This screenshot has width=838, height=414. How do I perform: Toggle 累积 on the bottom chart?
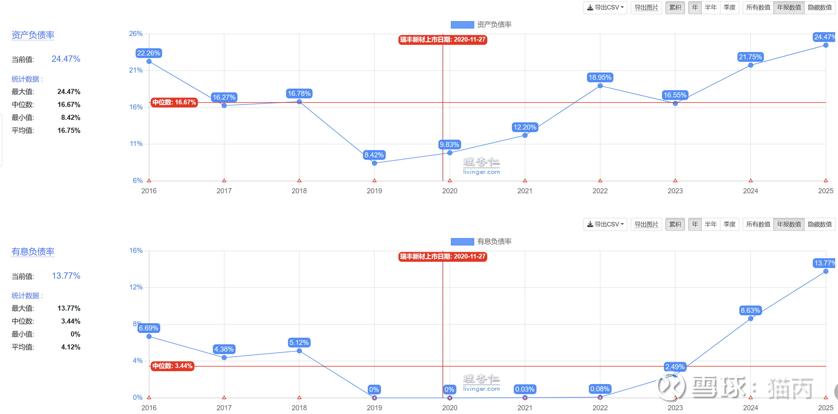(x=675, y=224)
